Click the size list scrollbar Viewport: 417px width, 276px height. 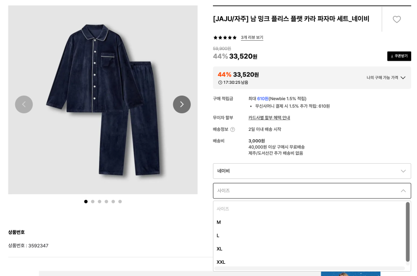pyautogui.click(x=407, y=232)
